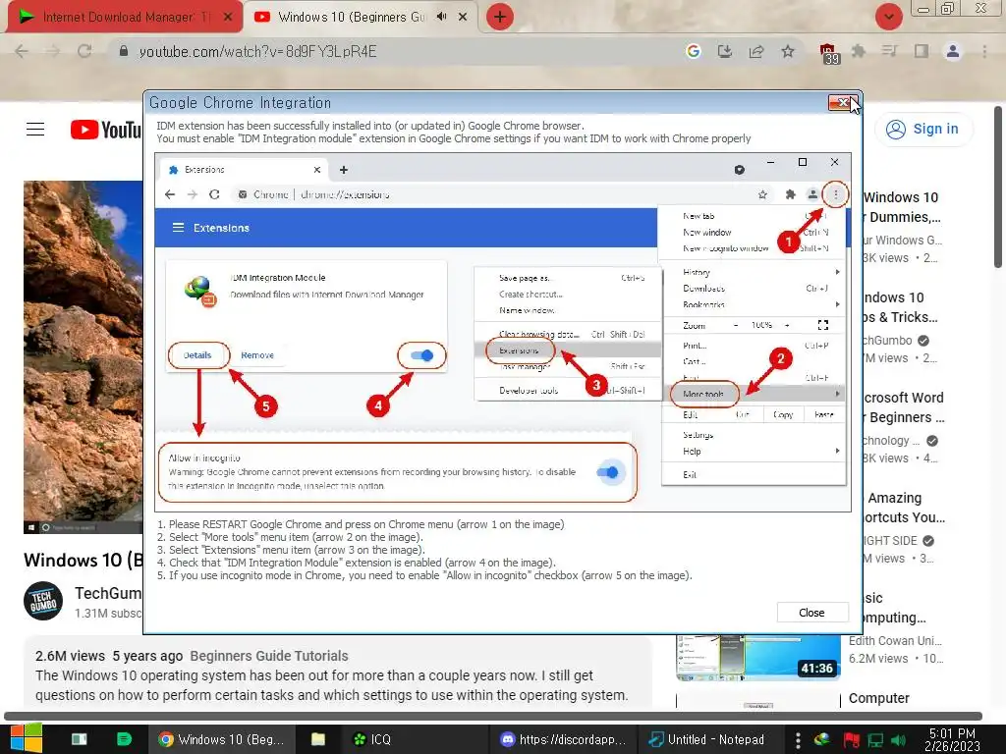Click instruction line "2. Select More tools menu item"
The width and height of the screenshot is (1006, 754).
[290, 537]
